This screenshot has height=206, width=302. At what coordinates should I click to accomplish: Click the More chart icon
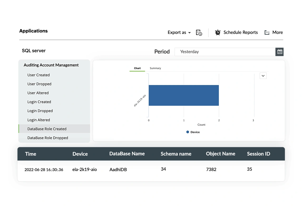click(x=267, y=33)
